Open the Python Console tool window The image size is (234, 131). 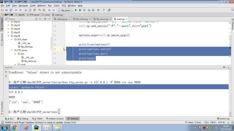55,119
